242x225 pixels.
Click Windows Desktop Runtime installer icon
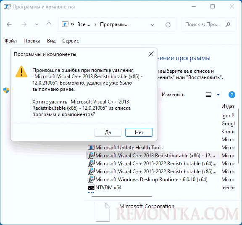click(x=91, y=180)
